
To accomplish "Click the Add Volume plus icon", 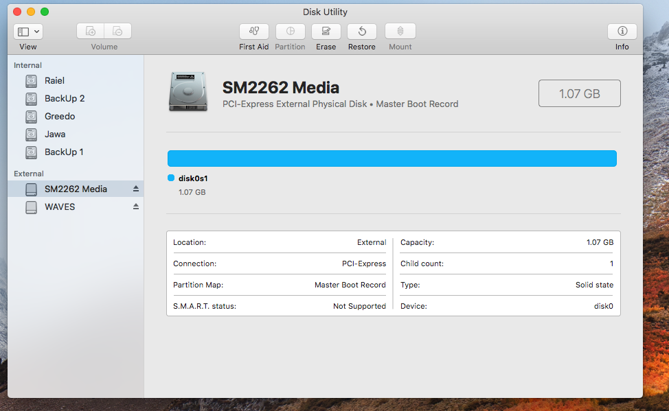I will tap(91, 31).
